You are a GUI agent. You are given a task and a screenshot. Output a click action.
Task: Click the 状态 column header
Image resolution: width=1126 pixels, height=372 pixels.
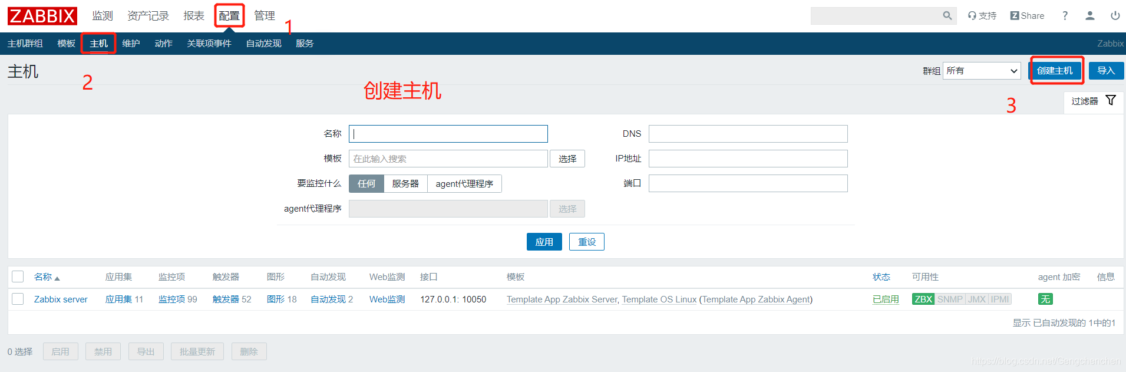[881, 277]
